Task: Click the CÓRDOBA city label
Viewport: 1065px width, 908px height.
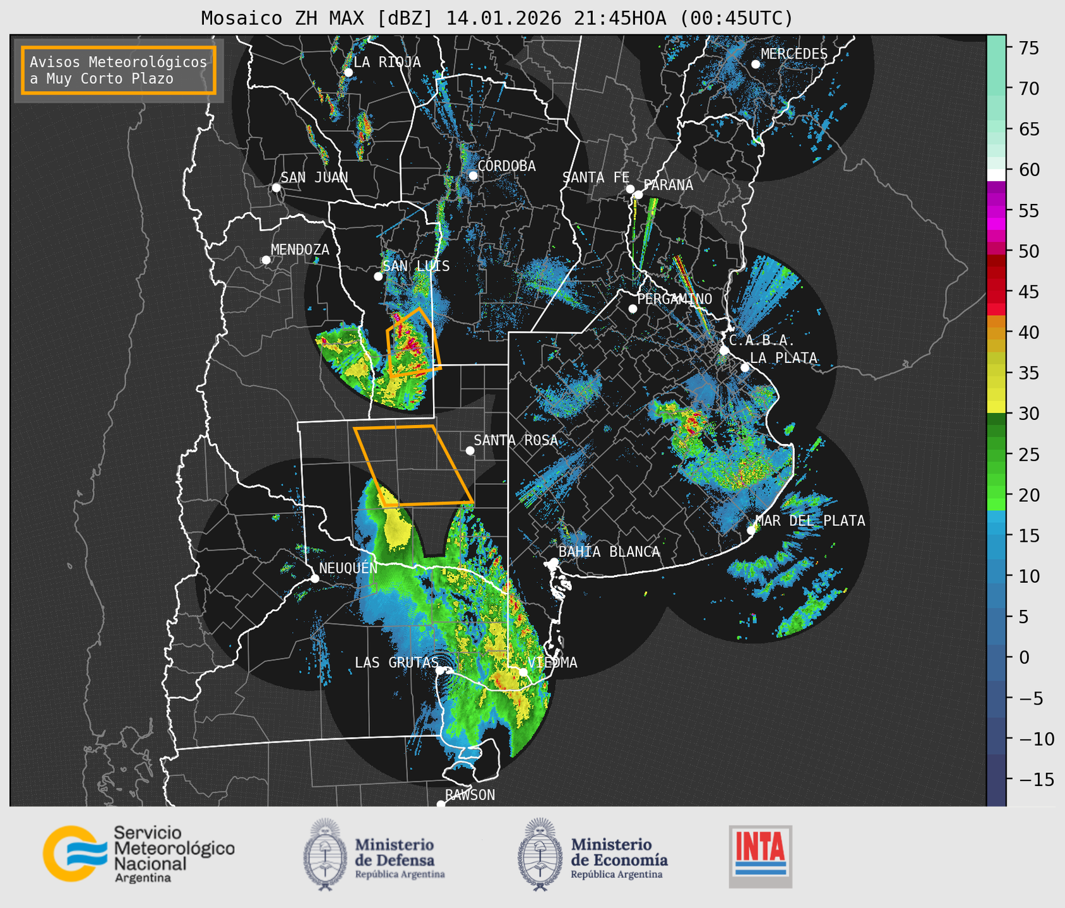Action: pos(506,166)
